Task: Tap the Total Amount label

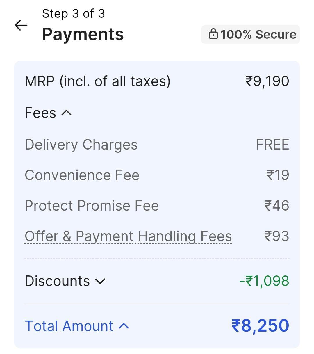Action: (x=69, y=326)
